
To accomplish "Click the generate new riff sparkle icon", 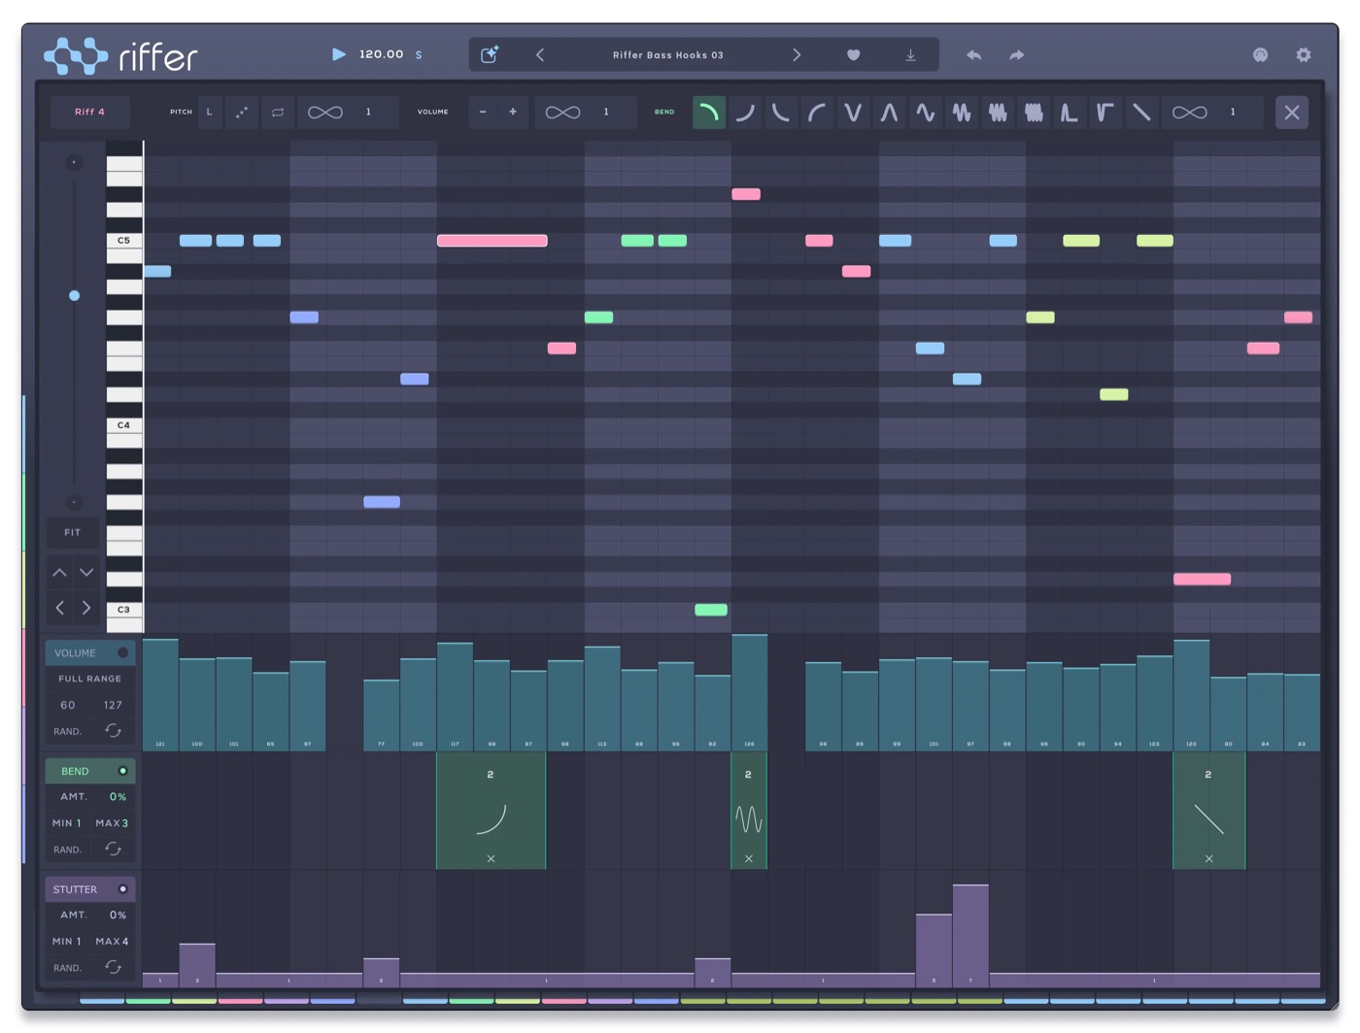I will pyautogui.click(x=490, y=54).
